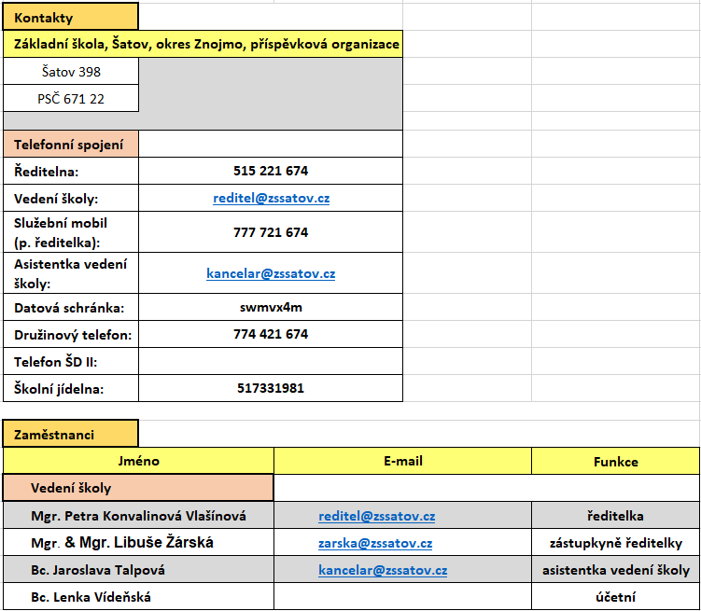Select the Datová schránka: label
Image resolution: width=701 pixels, height=611 pixels.
tap(71, 307)
